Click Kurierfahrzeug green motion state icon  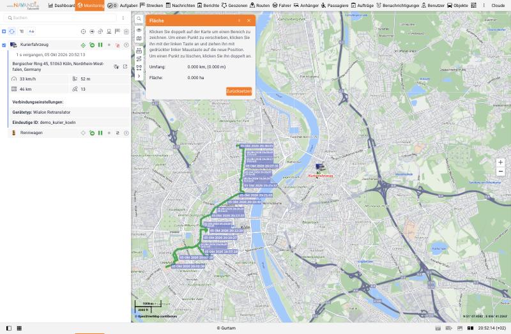92,45
